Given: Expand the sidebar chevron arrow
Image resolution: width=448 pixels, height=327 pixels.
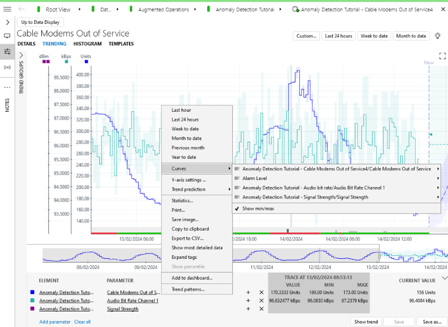Looking at the screenshot, I should 7,22.
